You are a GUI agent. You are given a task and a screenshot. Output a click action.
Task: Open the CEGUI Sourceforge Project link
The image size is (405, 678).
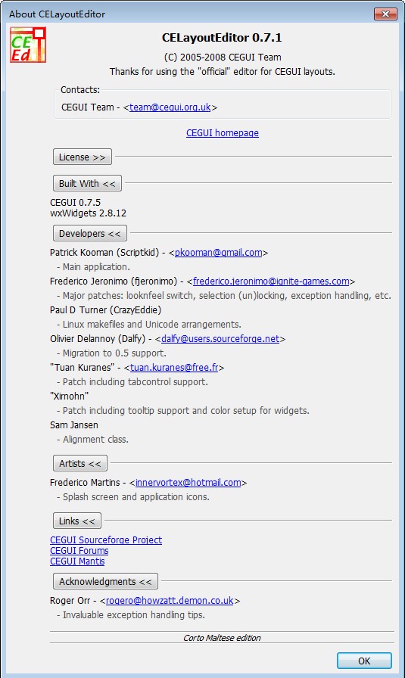pos(106,540)
